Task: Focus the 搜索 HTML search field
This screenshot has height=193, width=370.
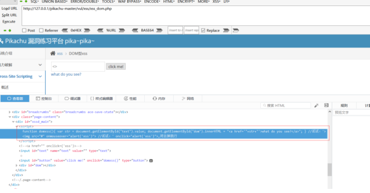Action: pyautogui.click(x=286, y=105)
